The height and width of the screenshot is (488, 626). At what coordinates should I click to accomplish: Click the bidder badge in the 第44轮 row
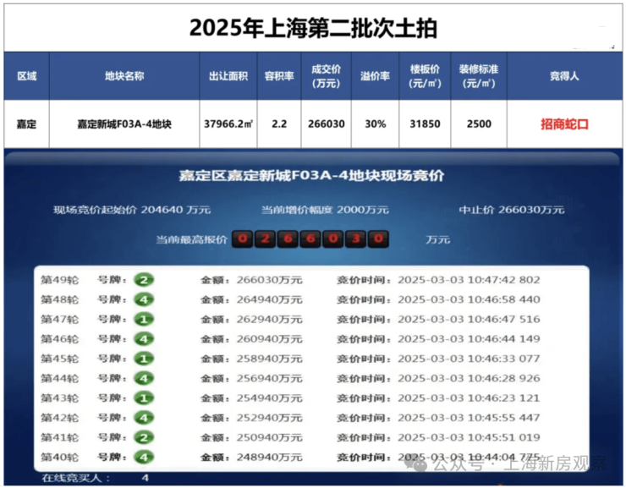tap(145, 378)
